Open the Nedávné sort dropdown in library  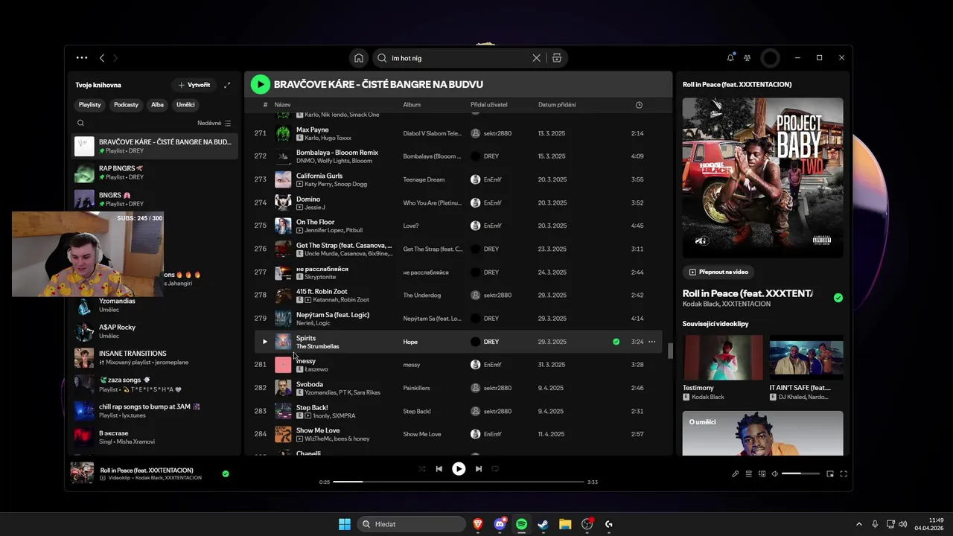pyautogui.click(x=214, y=123)
